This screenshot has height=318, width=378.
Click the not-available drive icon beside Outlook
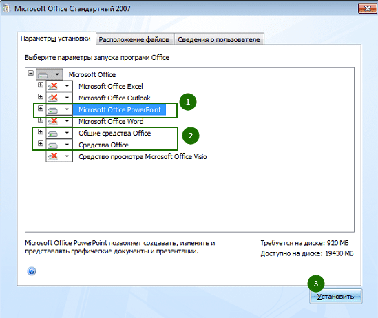coord(53,98)
